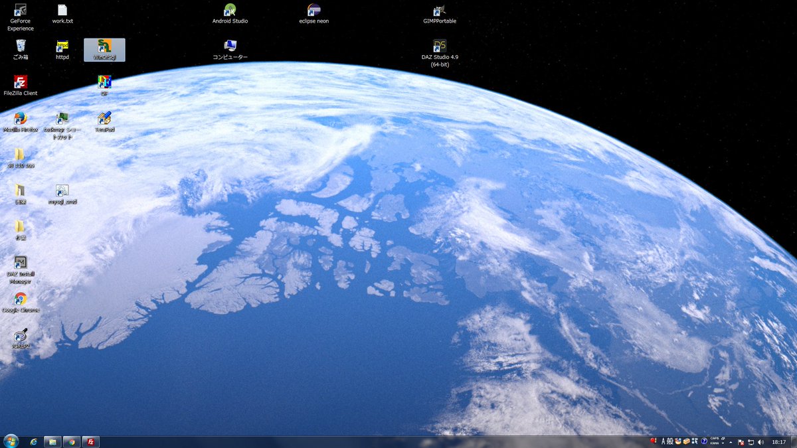Open the work.txt file on the desktop
The image size is (797, 448).
(x=62, y=14)
